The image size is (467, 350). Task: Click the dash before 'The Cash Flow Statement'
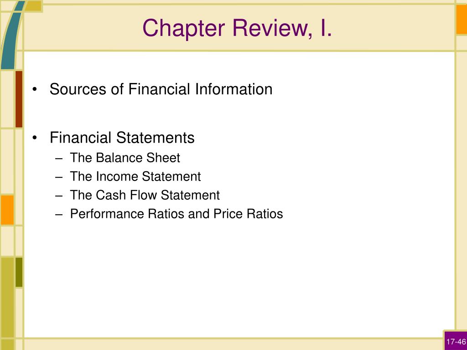[59, 196]
